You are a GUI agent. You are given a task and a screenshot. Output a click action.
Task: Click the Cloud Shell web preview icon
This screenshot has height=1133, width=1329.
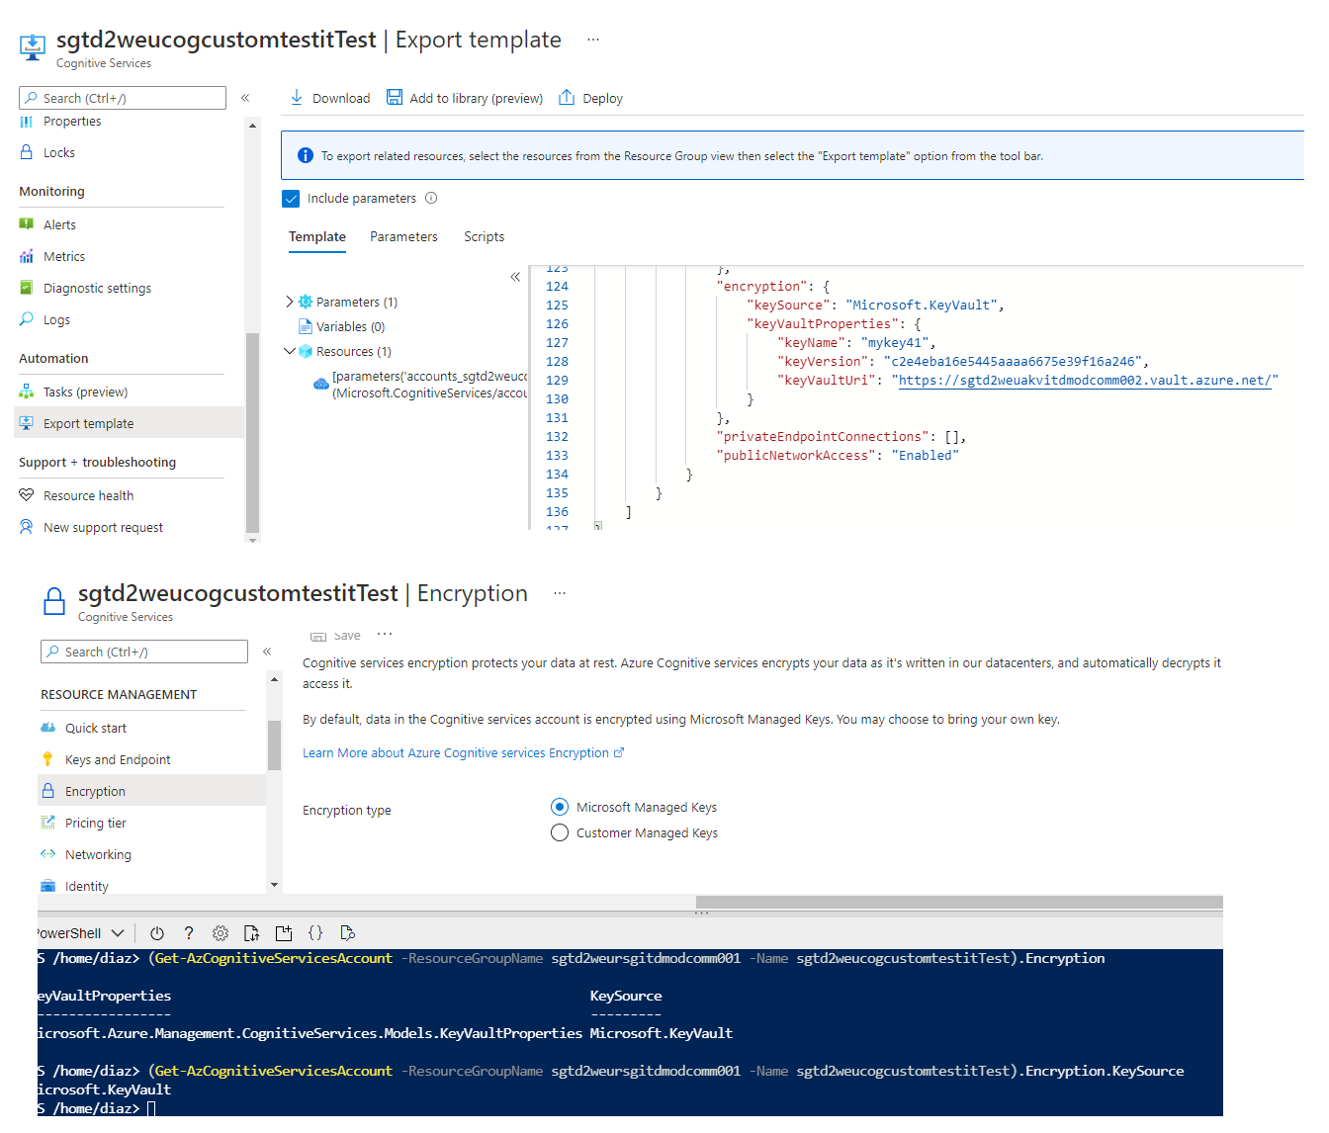coord(347,932)
